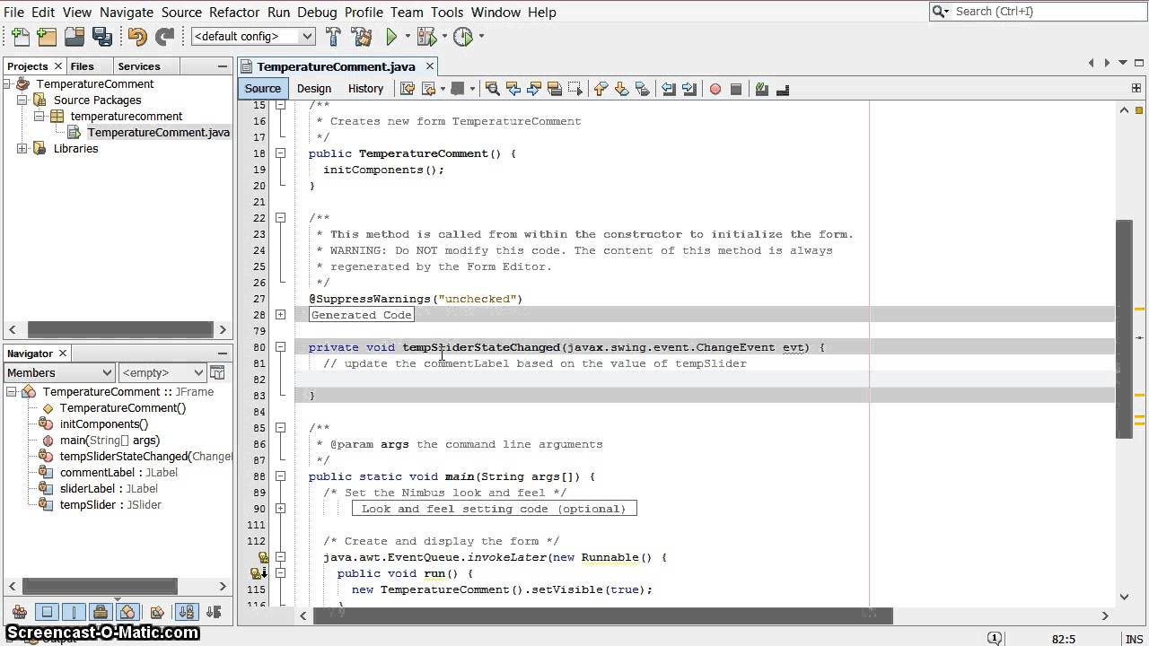The width and height of the screenshot is (1149, 646).
Task: Click the Save All icon
Action: tap(102, 37)
